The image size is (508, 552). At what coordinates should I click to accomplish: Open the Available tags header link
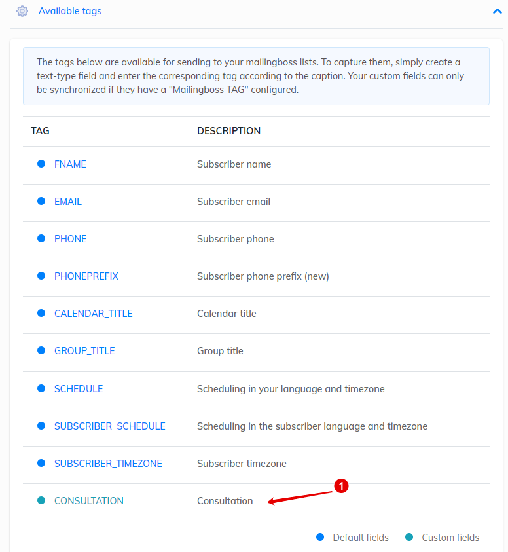[69, 11]
